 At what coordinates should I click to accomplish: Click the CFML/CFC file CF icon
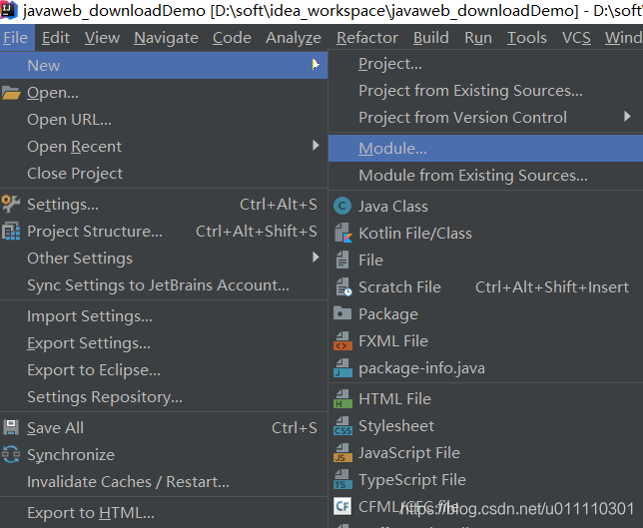pyautogui.click(x=342, y=506)
